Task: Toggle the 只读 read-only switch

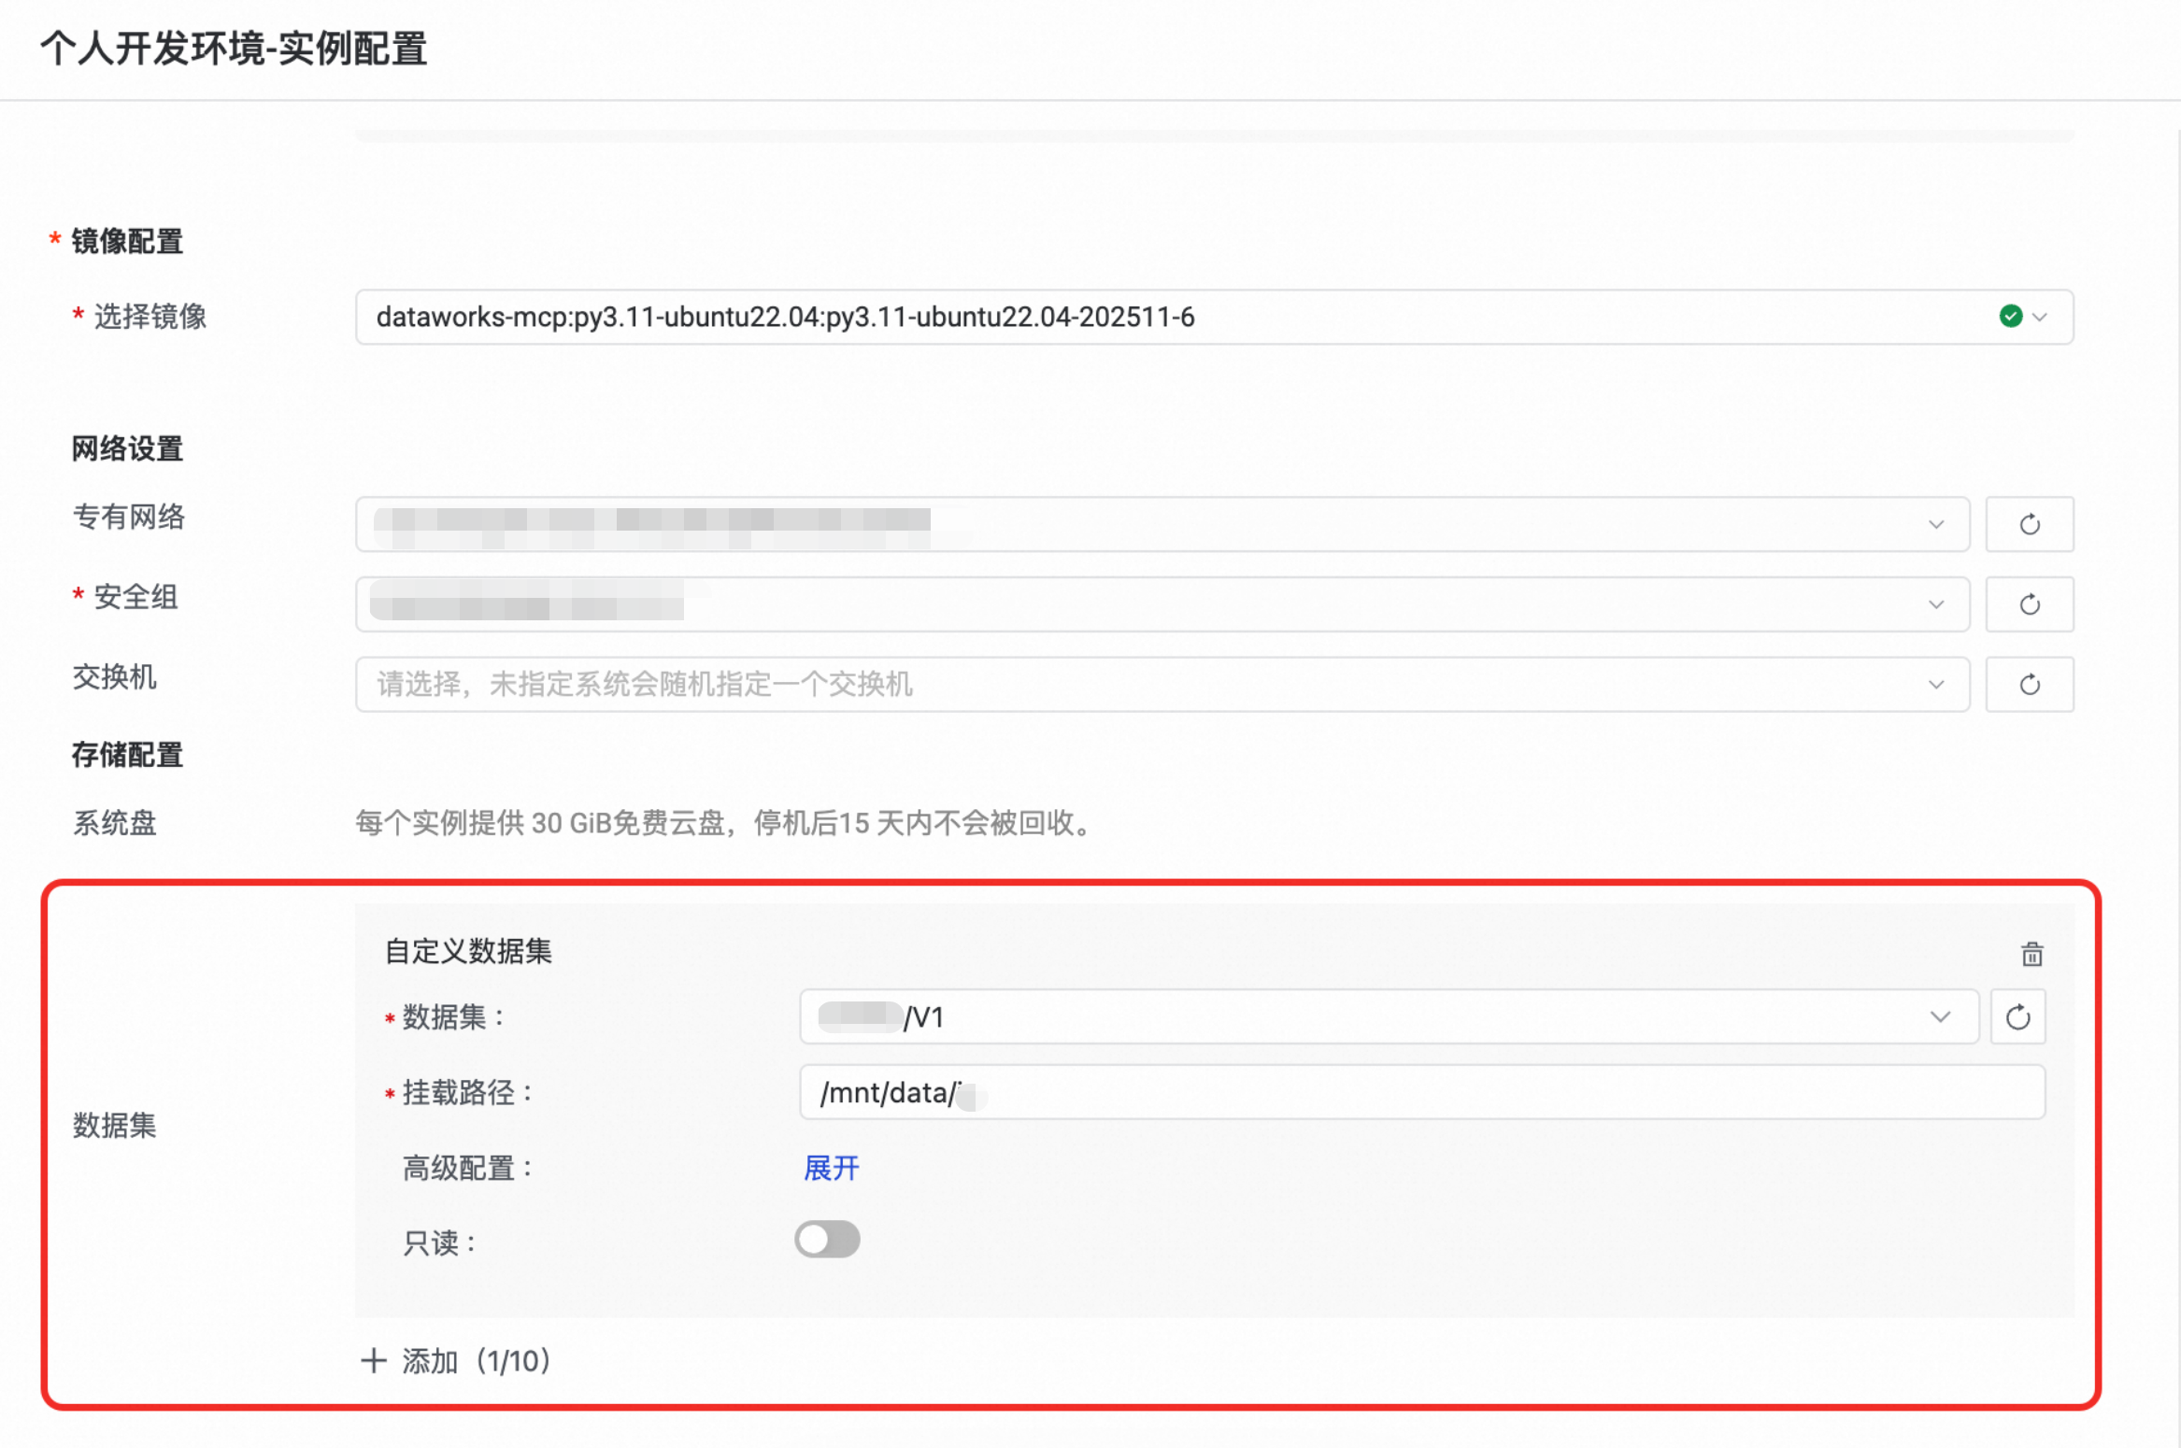Action: pos(827,1240)
